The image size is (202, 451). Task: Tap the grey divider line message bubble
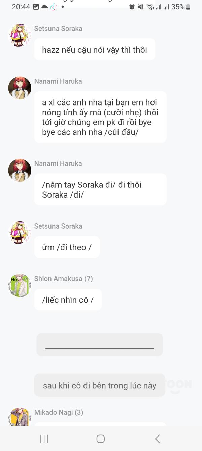click(x=99, y=344)
